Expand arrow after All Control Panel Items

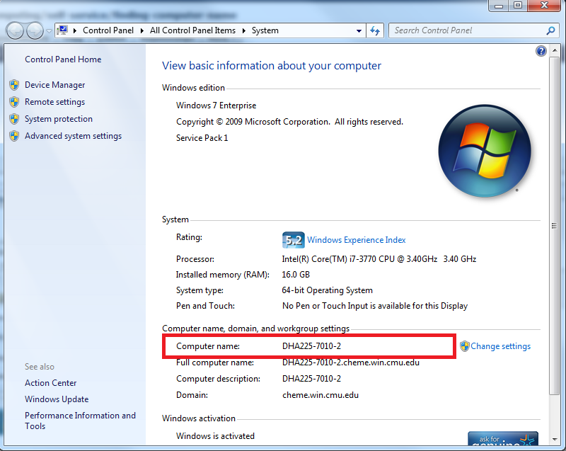pyautogui.click(x=244, y=30)
